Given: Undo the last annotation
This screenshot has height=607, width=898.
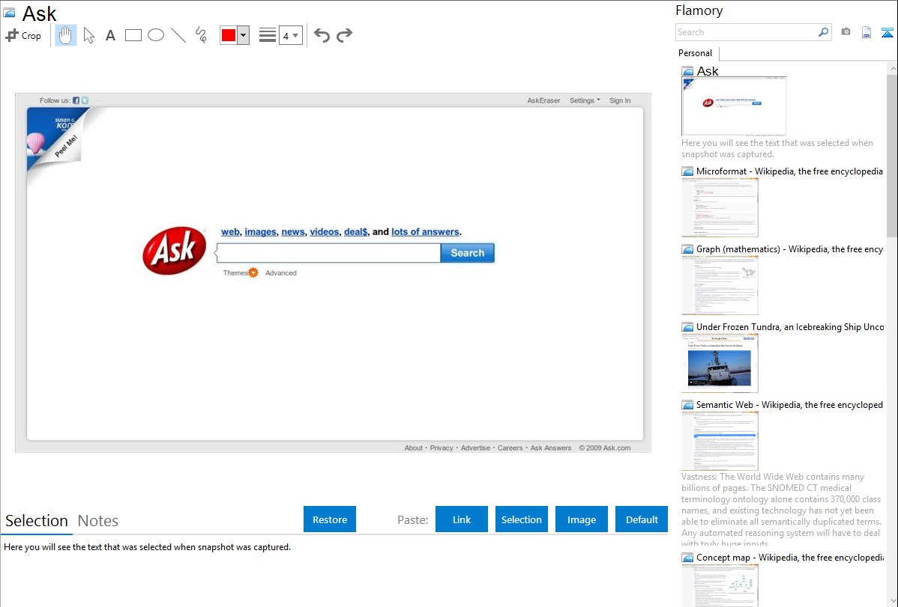Looking at the screenshot, I should tap(322, 35).
